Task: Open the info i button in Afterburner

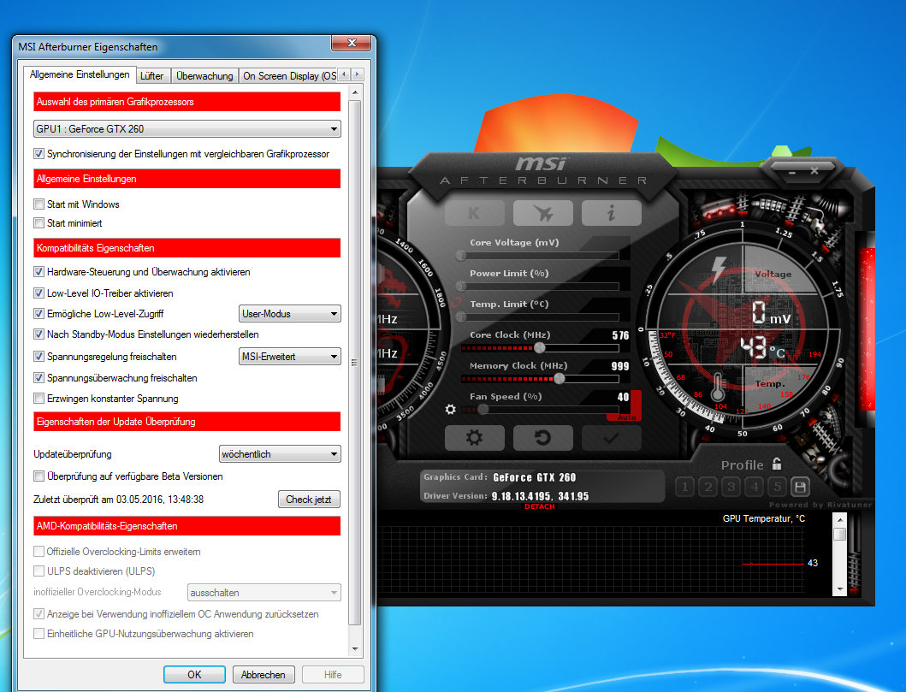Action: pyautogui.click(x=612, y=213)
